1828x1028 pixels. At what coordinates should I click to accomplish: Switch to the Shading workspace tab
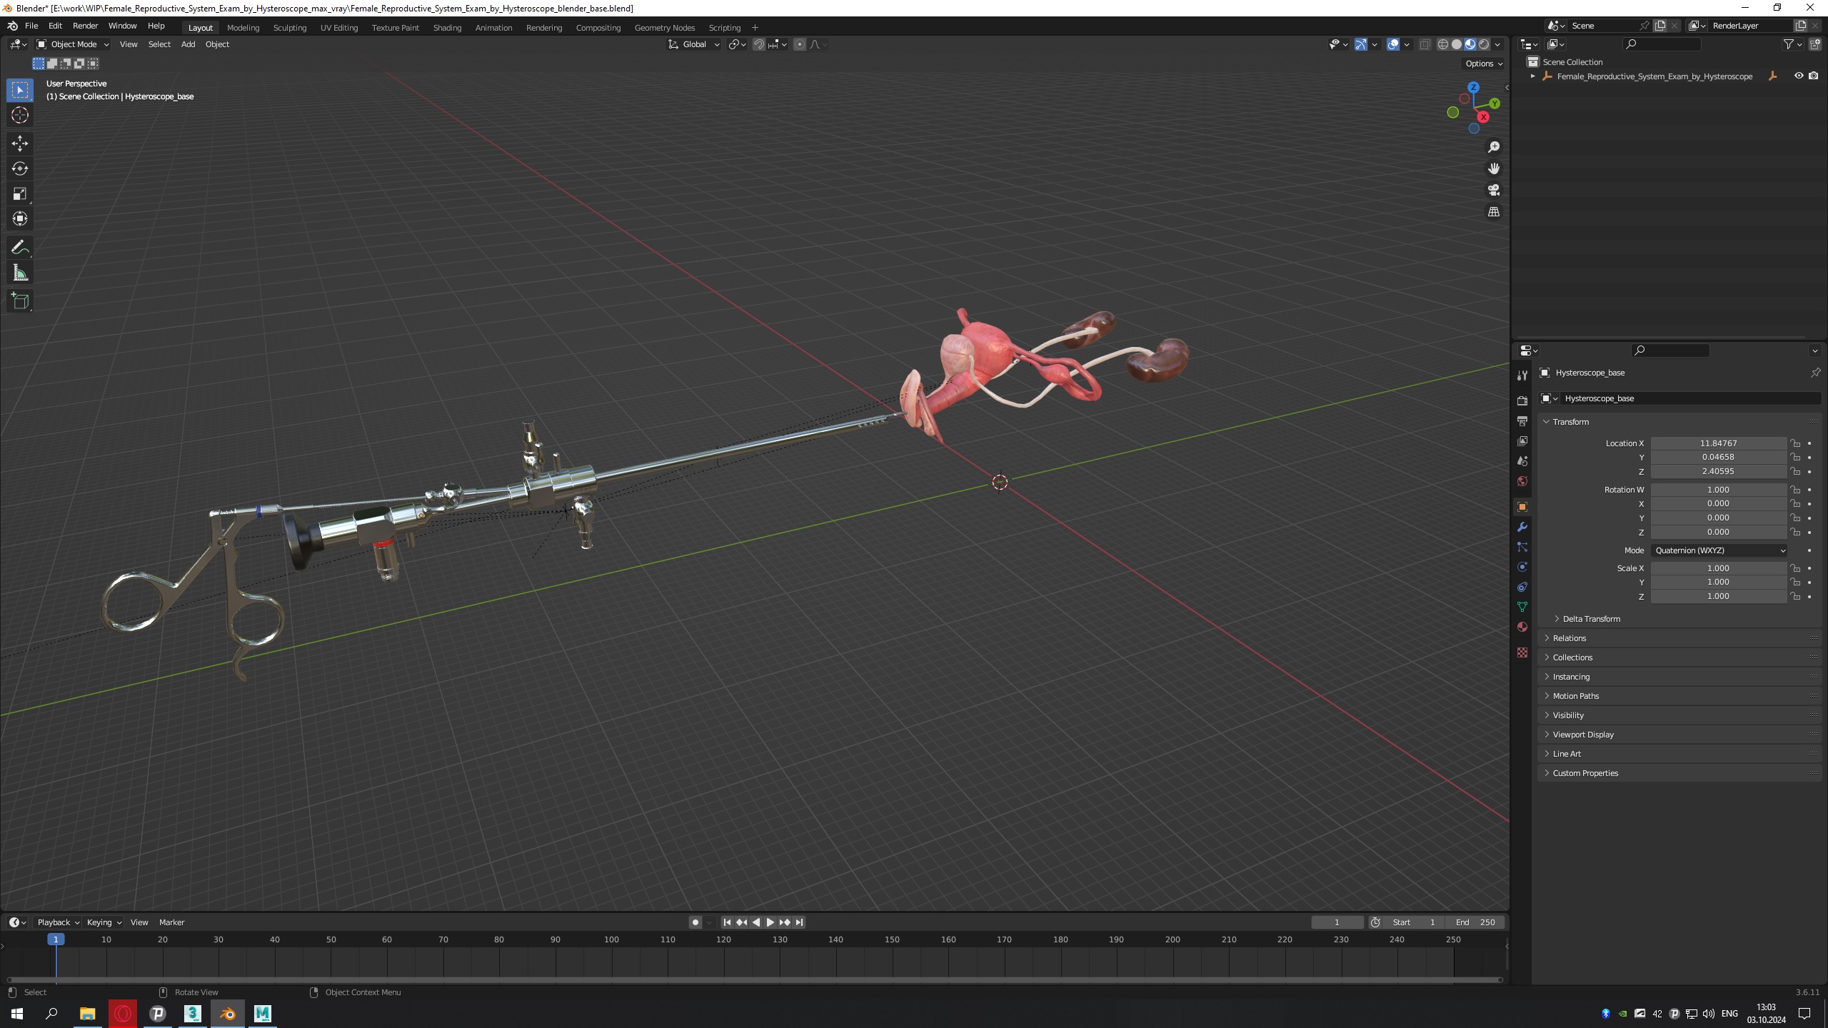(447, 27)
